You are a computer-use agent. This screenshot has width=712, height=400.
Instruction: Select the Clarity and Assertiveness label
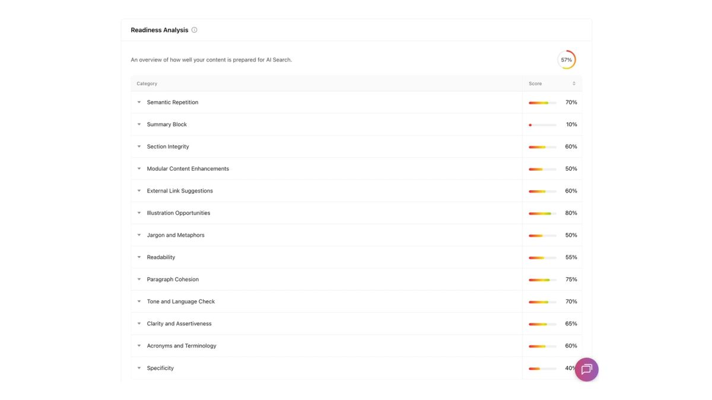tap(179, 324)
